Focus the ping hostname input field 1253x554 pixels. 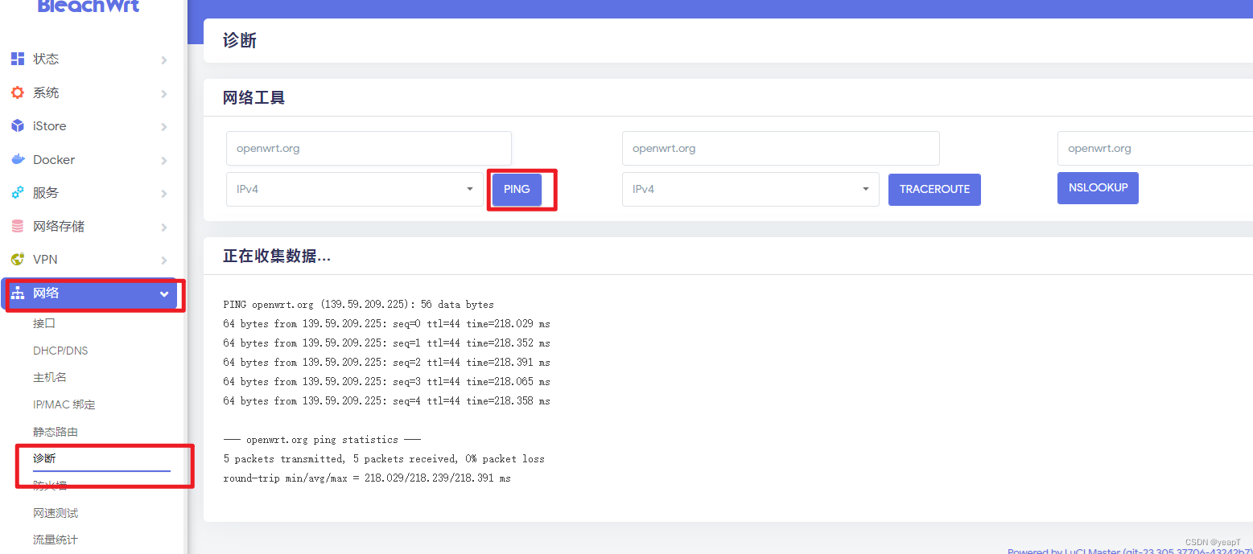[369, 149]
